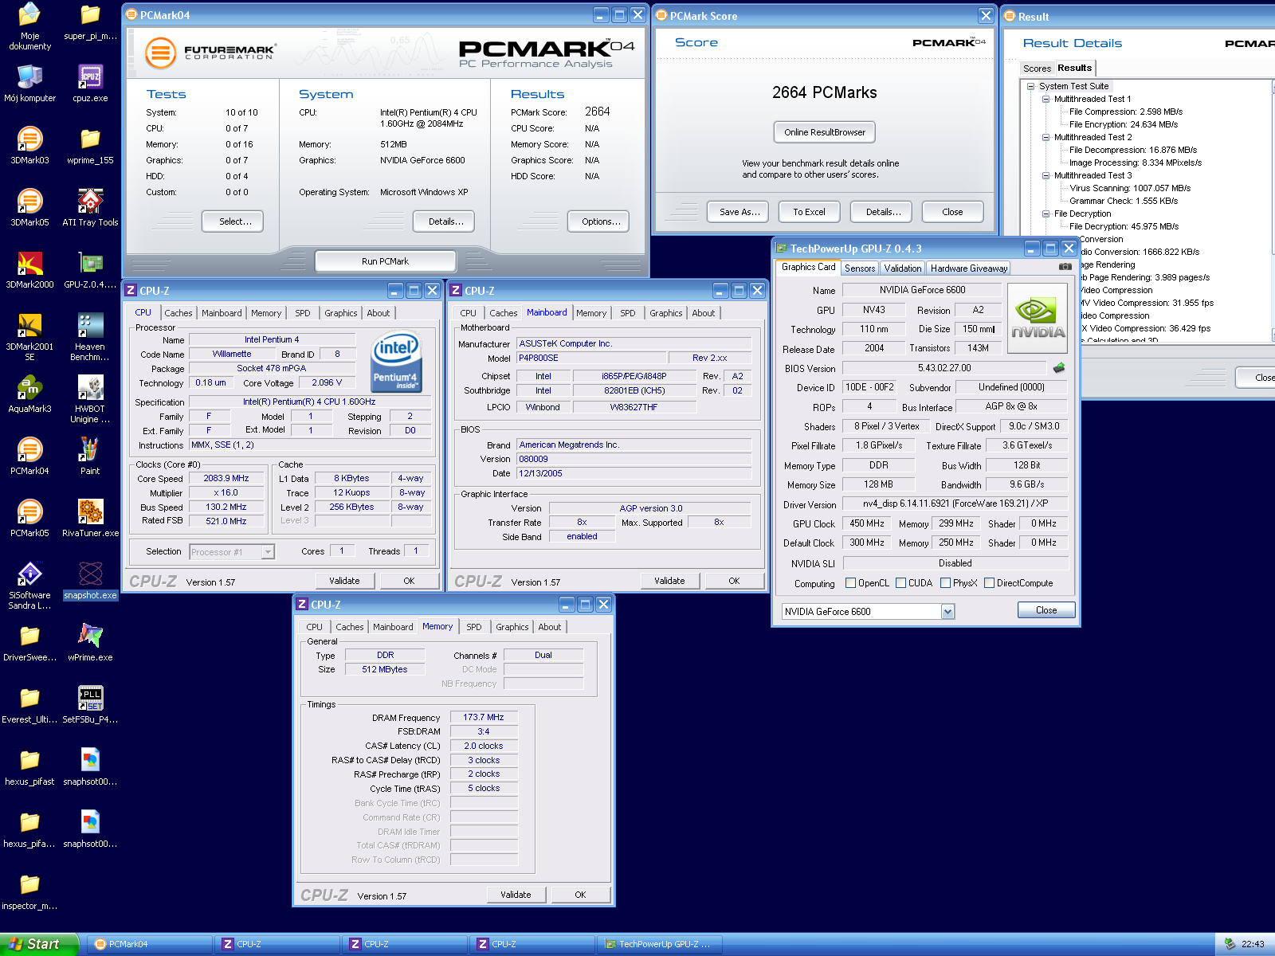The width and height of the screenshot is (1275, 956).
Task: Launch the PCMark05 desktop shortcut
Action: [29, 519]
